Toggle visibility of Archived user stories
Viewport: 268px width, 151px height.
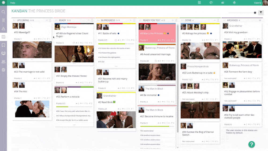point(260,20)
